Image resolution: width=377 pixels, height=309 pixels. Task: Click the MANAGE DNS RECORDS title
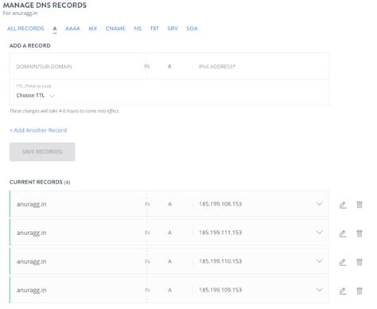pyautogui.click(x=45, y=6)
